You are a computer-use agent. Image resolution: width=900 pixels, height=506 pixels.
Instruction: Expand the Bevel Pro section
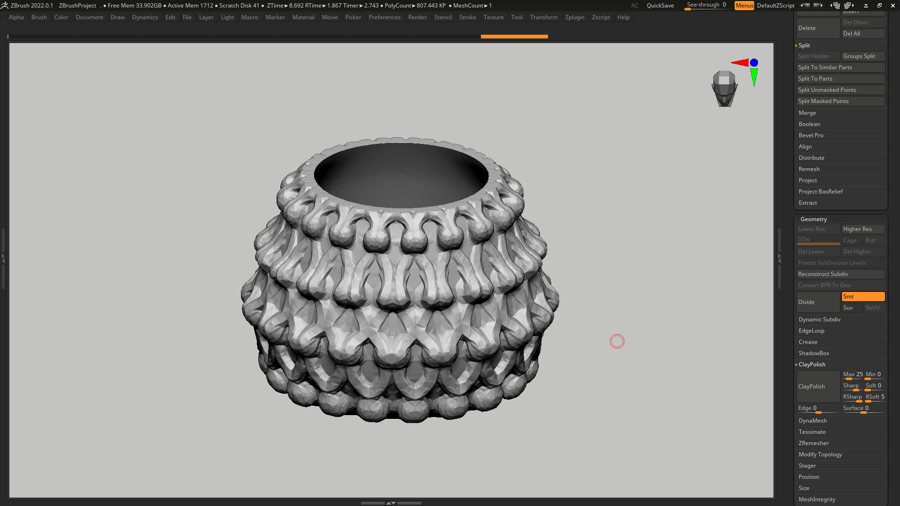tap(811, 135)
